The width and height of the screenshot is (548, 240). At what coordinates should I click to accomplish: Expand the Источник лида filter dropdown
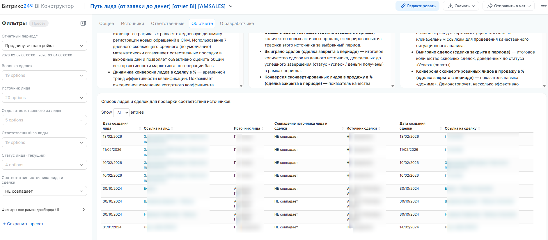click(44, 98)
